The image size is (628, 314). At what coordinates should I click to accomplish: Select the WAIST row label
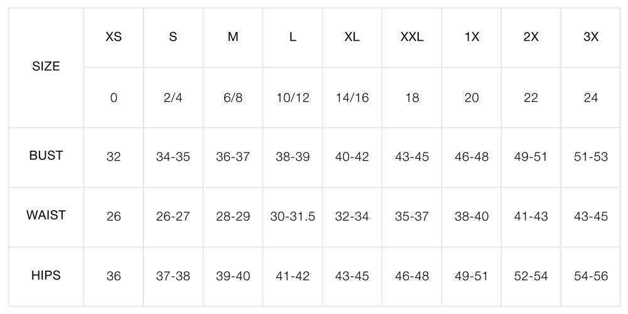click(x=46, y=215)
